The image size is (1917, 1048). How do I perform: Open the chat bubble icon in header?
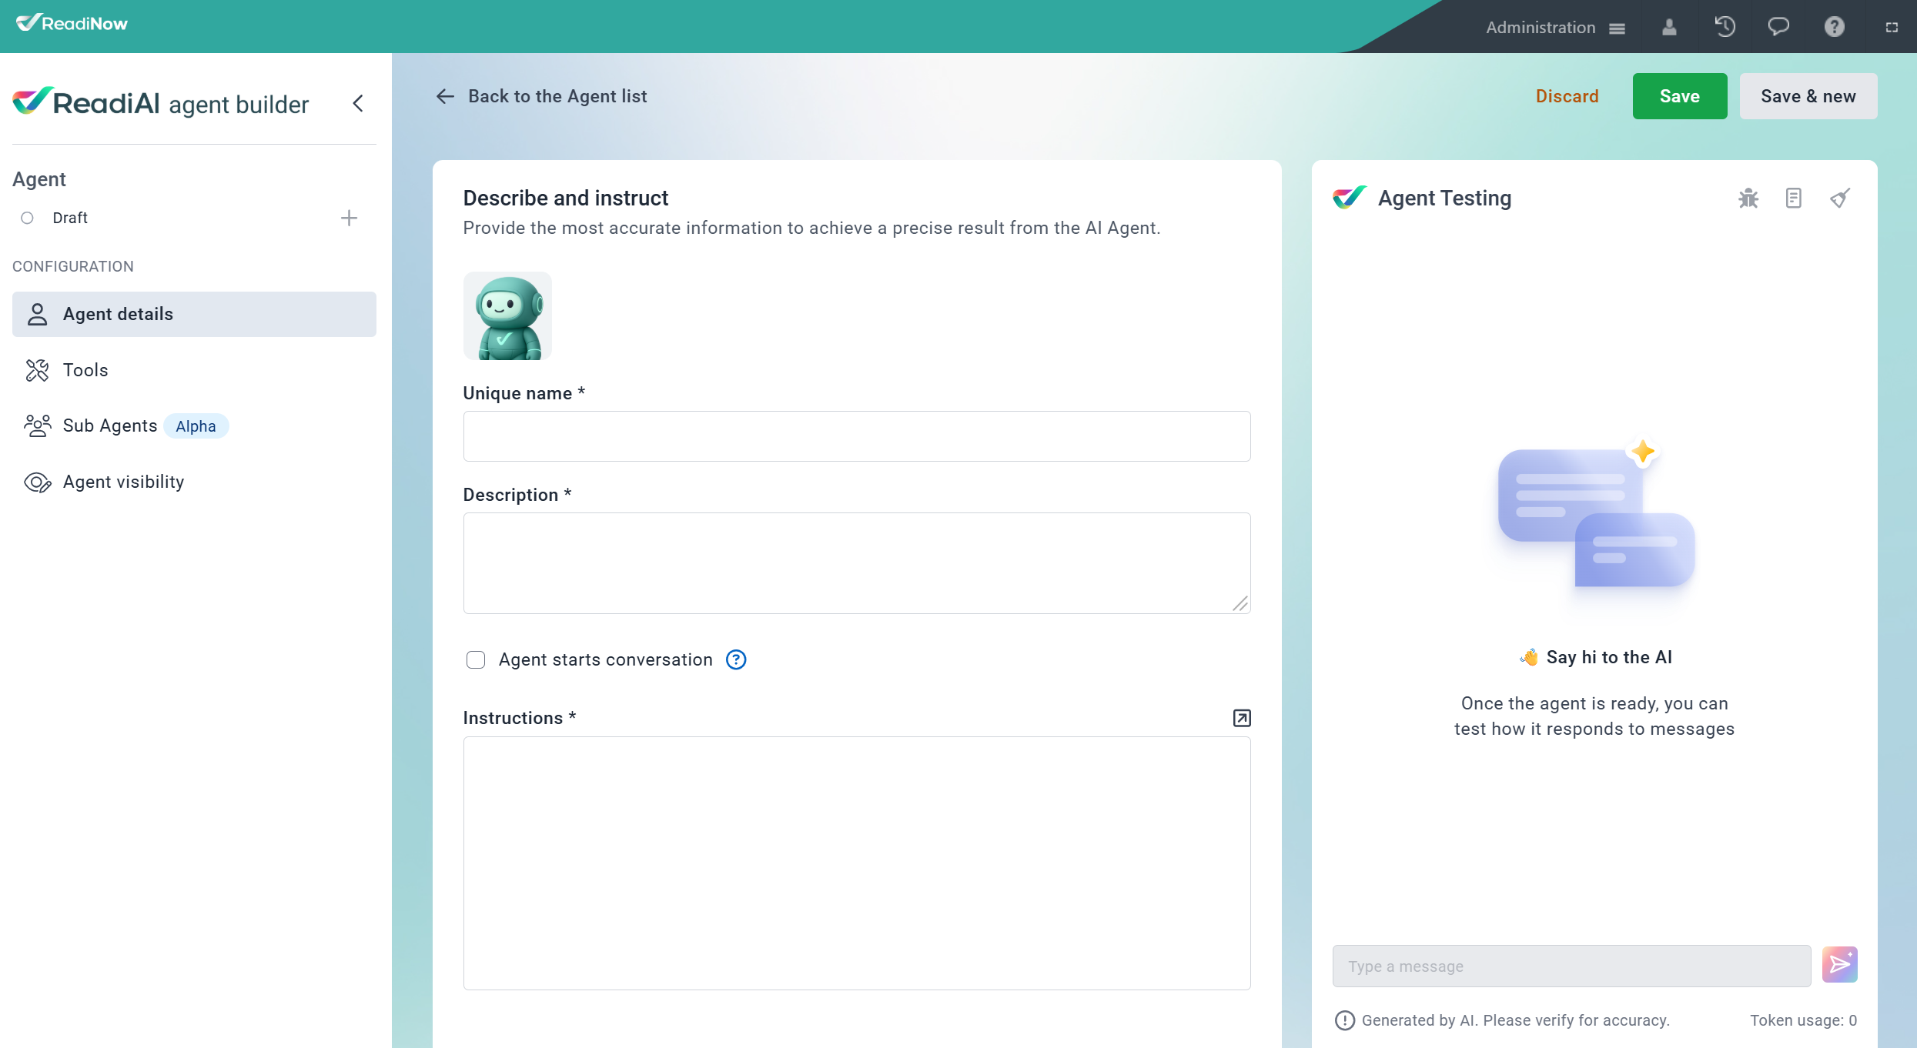(1778, 27)
